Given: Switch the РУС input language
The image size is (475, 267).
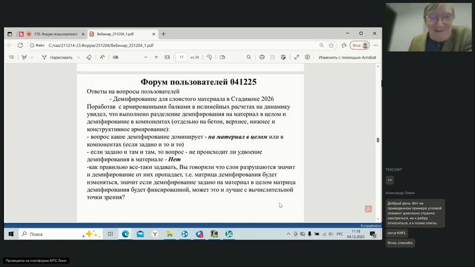Looking at the screenshot, I should point(340,234).
